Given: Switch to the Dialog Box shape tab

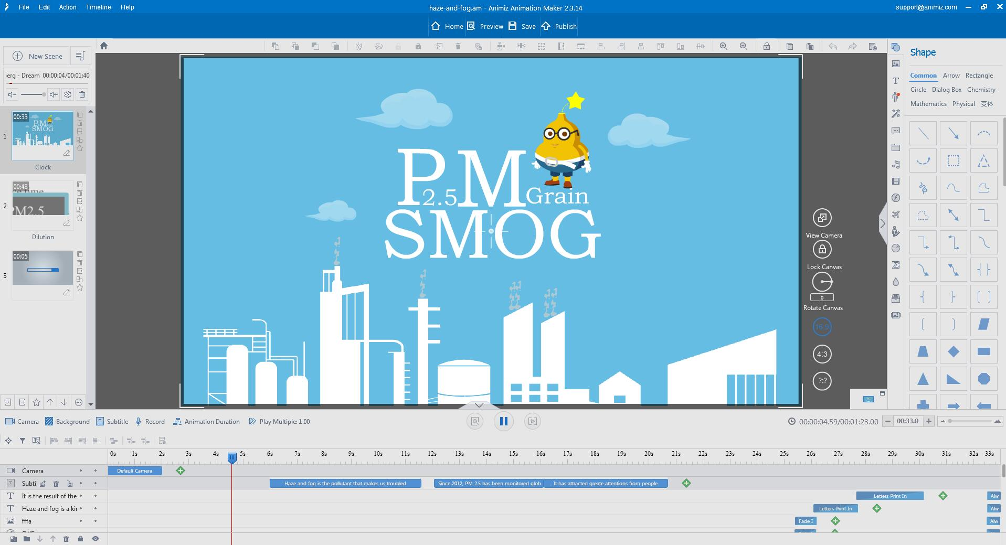Looking at the screenshot, I should coord(947,90).
